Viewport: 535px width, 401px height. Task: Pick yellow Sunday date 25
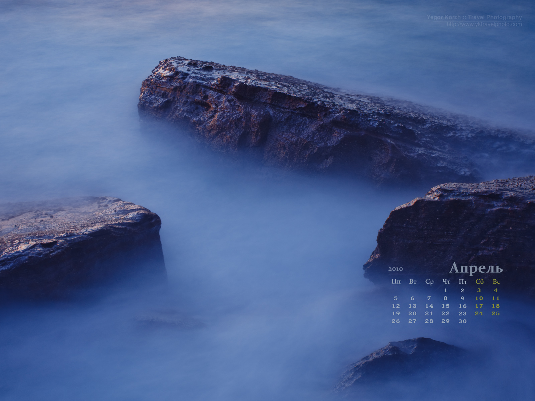coord(496,313)
